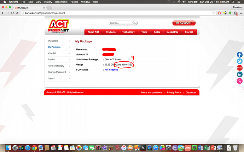Open the Technology navigation tab
The width and height of the screenshot is (244, 152).
tap(128, 32)
